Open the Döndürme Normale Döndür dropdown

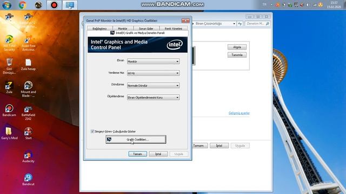click(154, 85)
